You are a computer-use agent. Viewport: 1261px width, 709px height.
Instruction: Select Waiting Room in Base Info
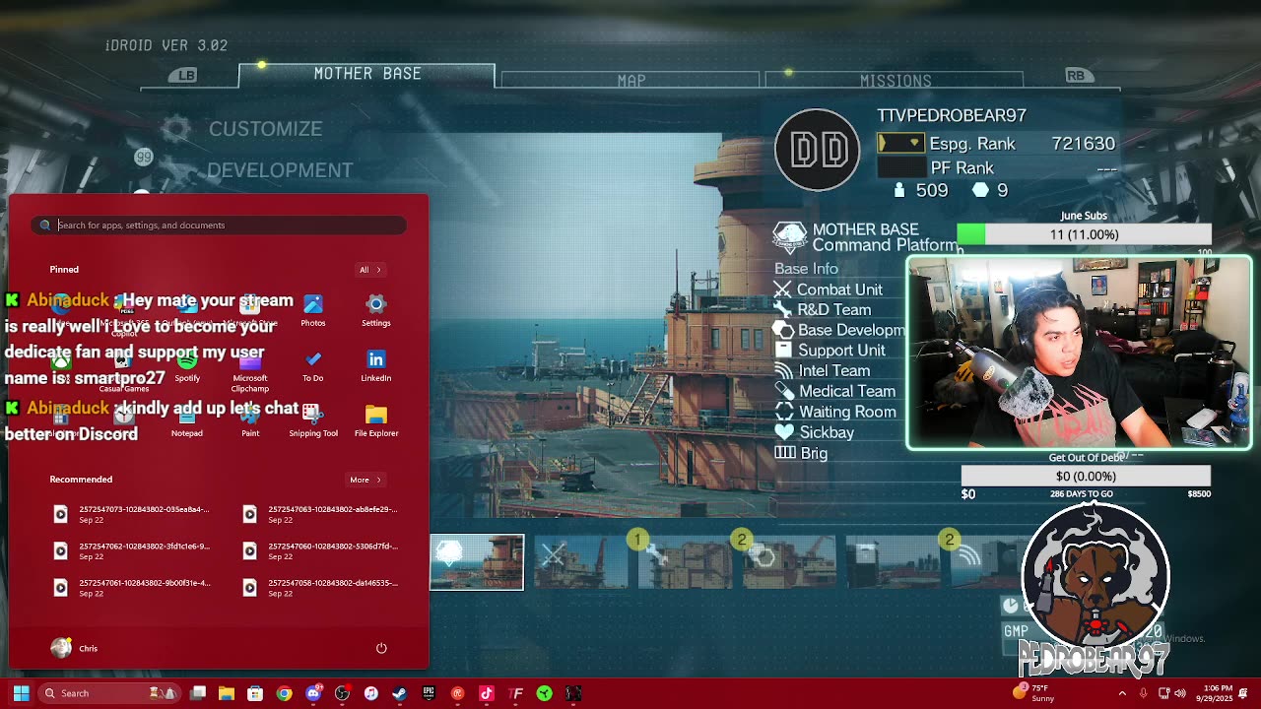835,413
